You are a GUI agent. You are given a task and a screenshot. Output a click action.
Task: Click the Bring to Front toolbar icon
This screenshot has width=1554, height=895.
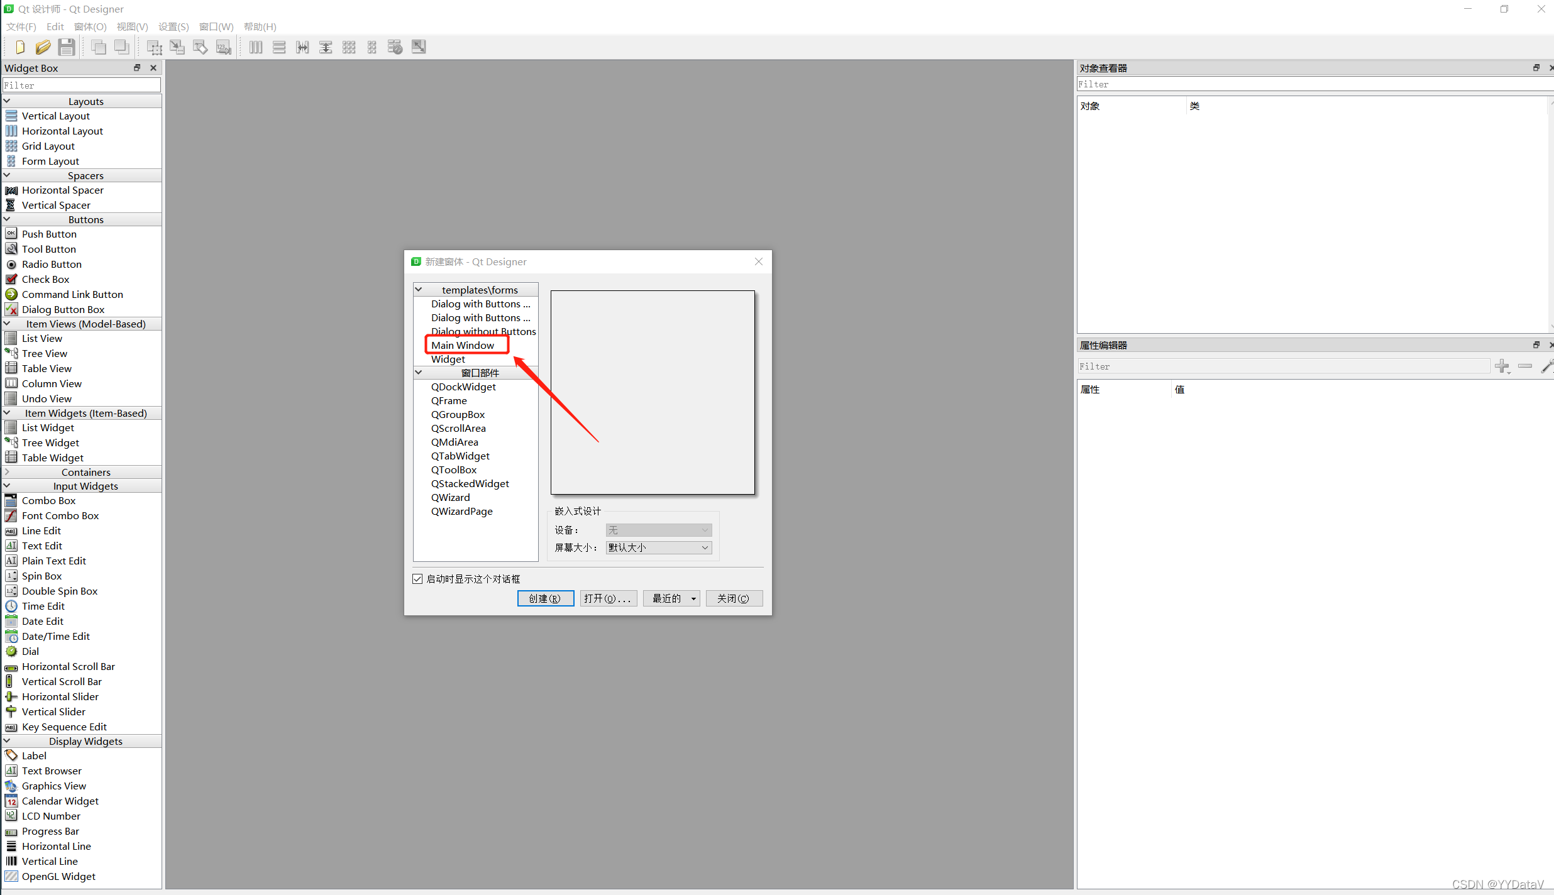click(122, 47)
